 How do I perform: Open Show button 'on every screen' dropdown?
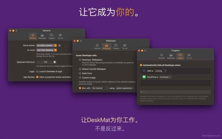coord(47,46)
